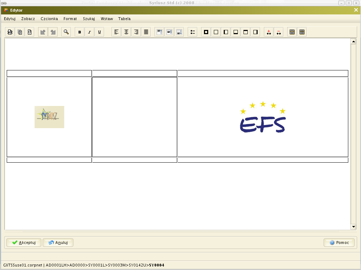Click the Cut (scissors) toolbar icon
Image resolution: width=361 pixels, height=270 pixels.
click(x=10, y=32)
